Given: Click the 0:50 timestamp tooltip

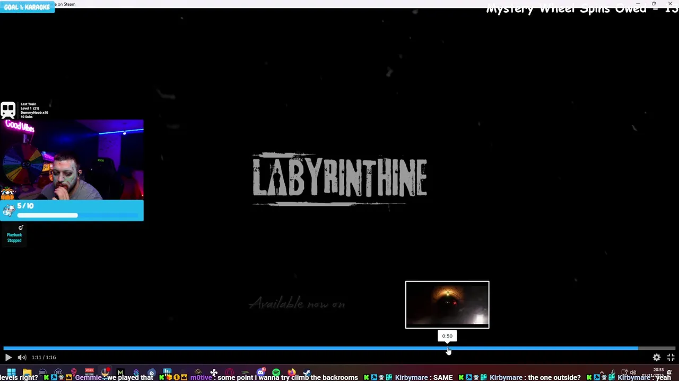Looking at the screenshot, I should (x=447, y=336).
